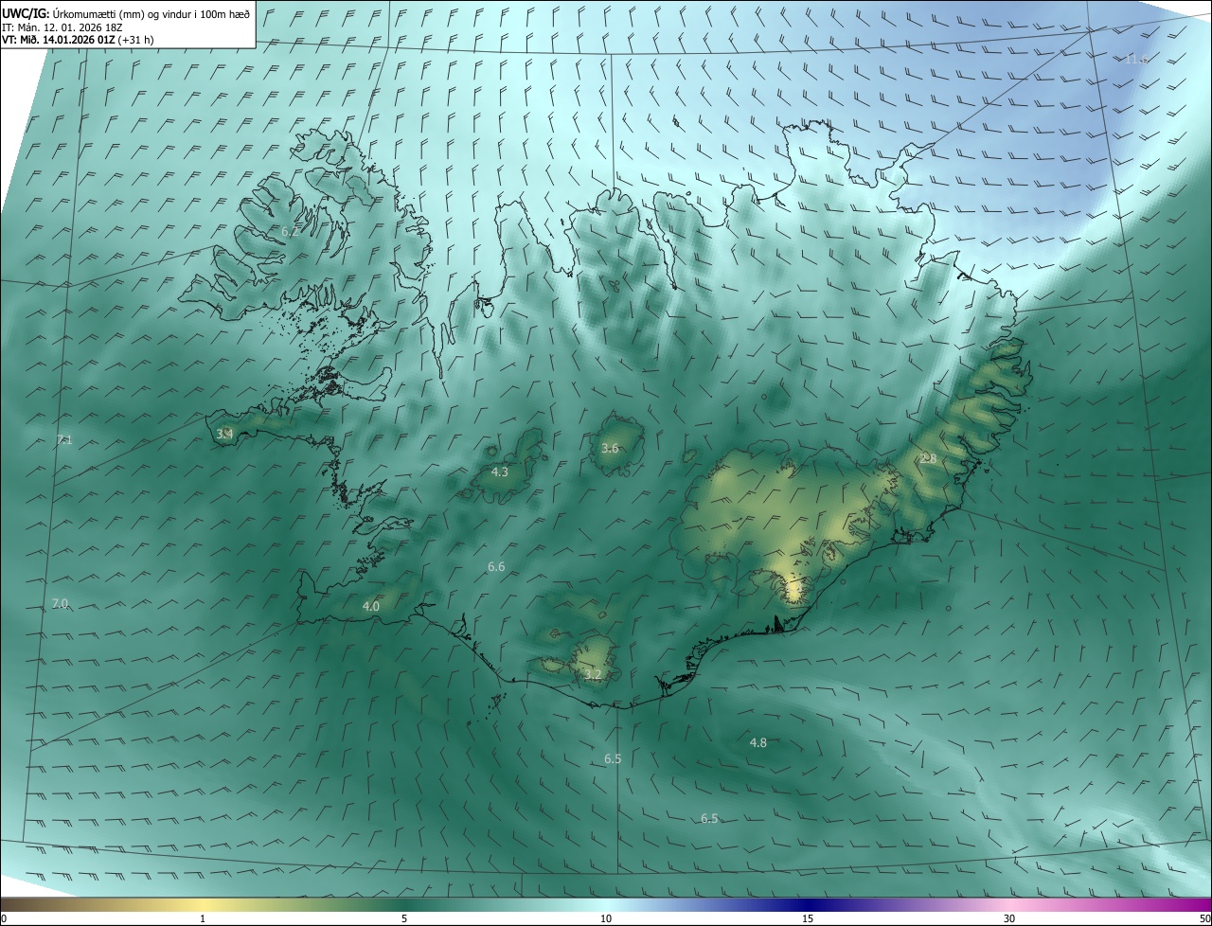Click the valid time 'VT: Mið. 14.01.2026 01Z (+31 h)'
This screenshot has height=926, width=1212.
pos(79,40)
